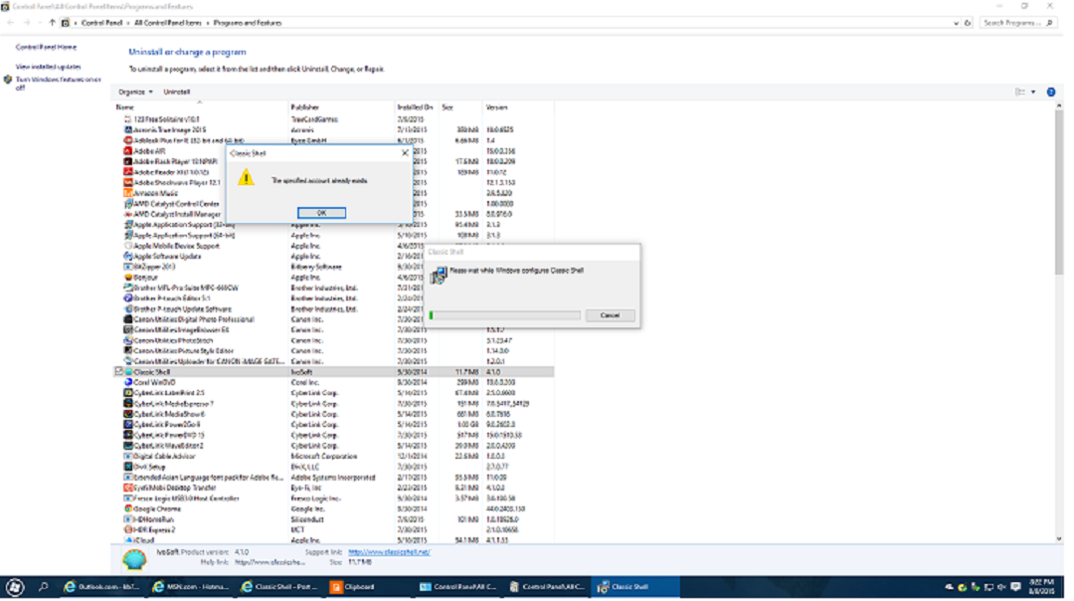Screen dimensions: 1074x601
Task: Select the All Control Panel Items breadcrumb
Action: [168, 23]
